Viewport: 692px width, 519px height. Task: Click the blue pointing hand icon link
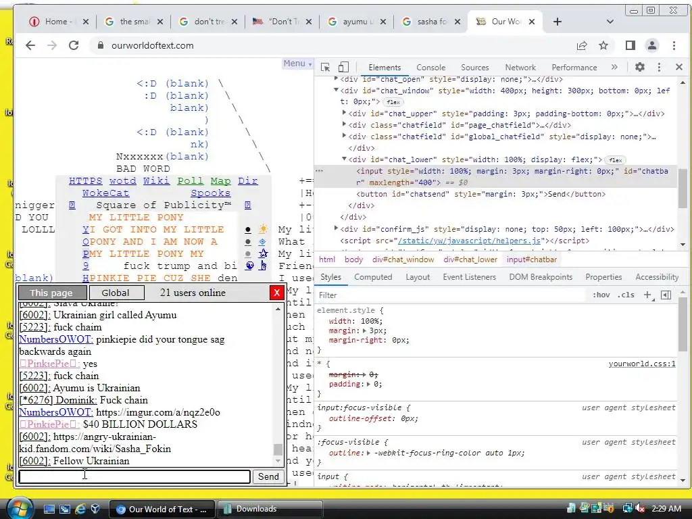(x=263, y=266)
